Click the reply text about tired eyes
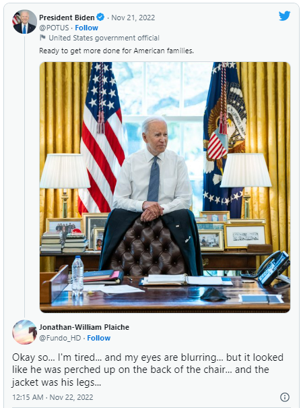301x408 pixels. pyautogui.click(x=147, y=370)
